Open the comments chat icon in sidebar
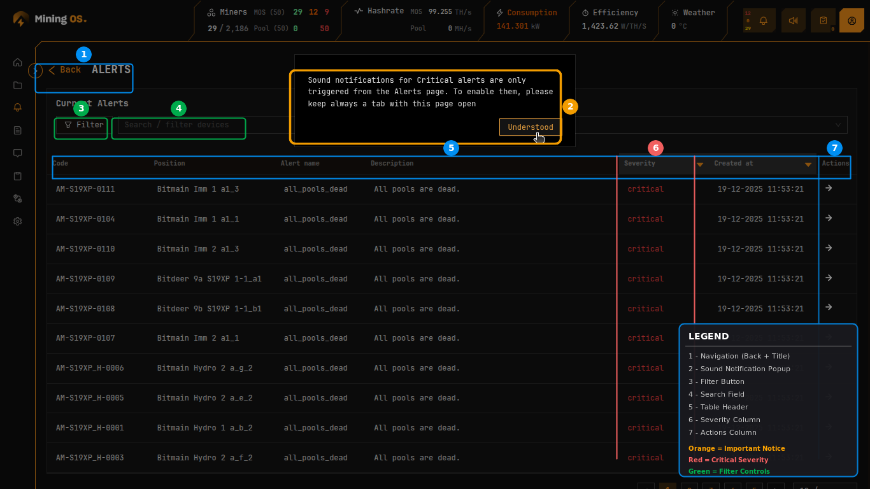 coord(18,153)
